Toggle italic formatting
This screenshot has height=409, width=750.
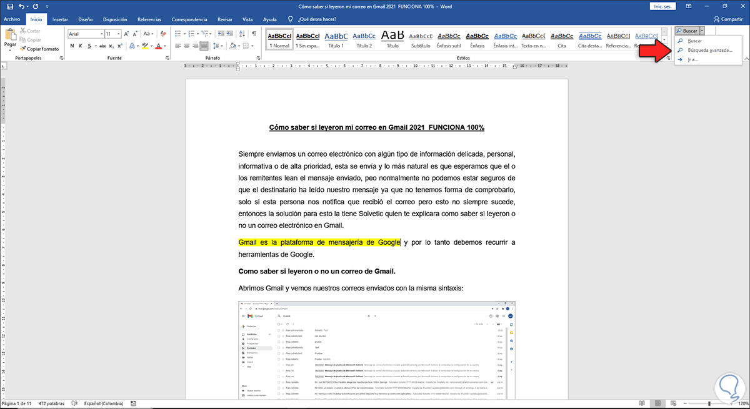[80, 46]
